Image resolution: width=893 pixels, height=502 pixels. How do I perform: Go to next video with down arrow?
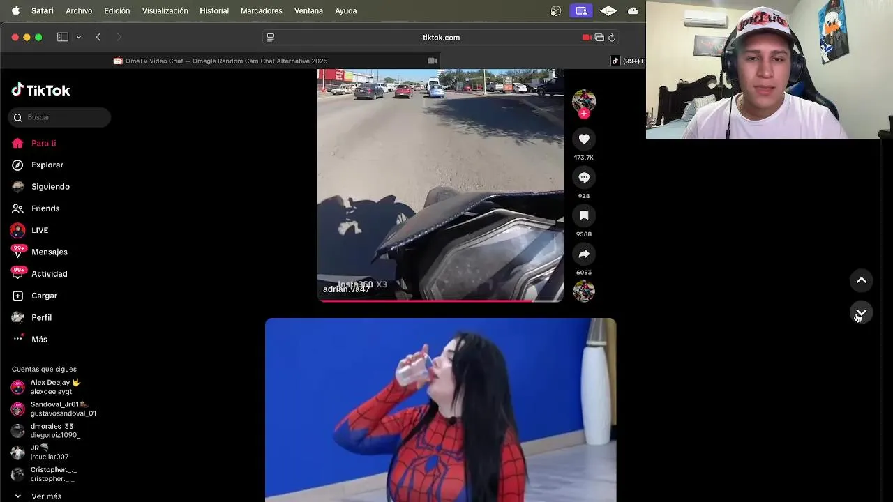(x=862, y=312)
